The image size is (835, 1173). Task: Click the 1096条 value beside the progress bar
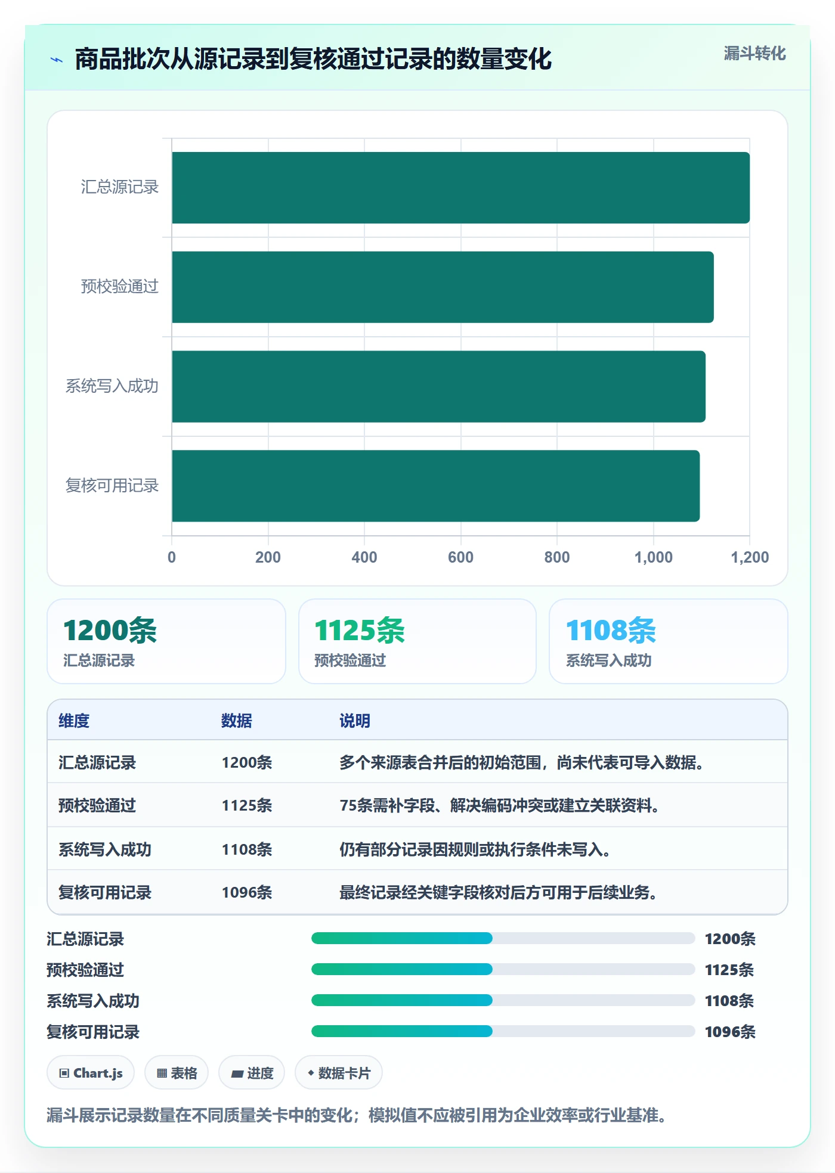tap(730, 1032)
